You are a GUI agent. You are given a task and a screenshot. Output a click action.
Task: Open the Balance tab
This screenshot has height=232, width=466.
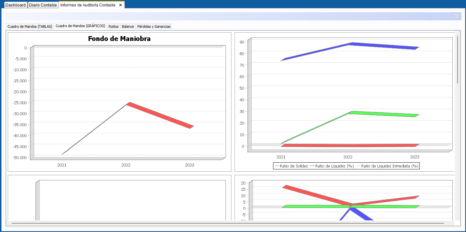[128, 26]
